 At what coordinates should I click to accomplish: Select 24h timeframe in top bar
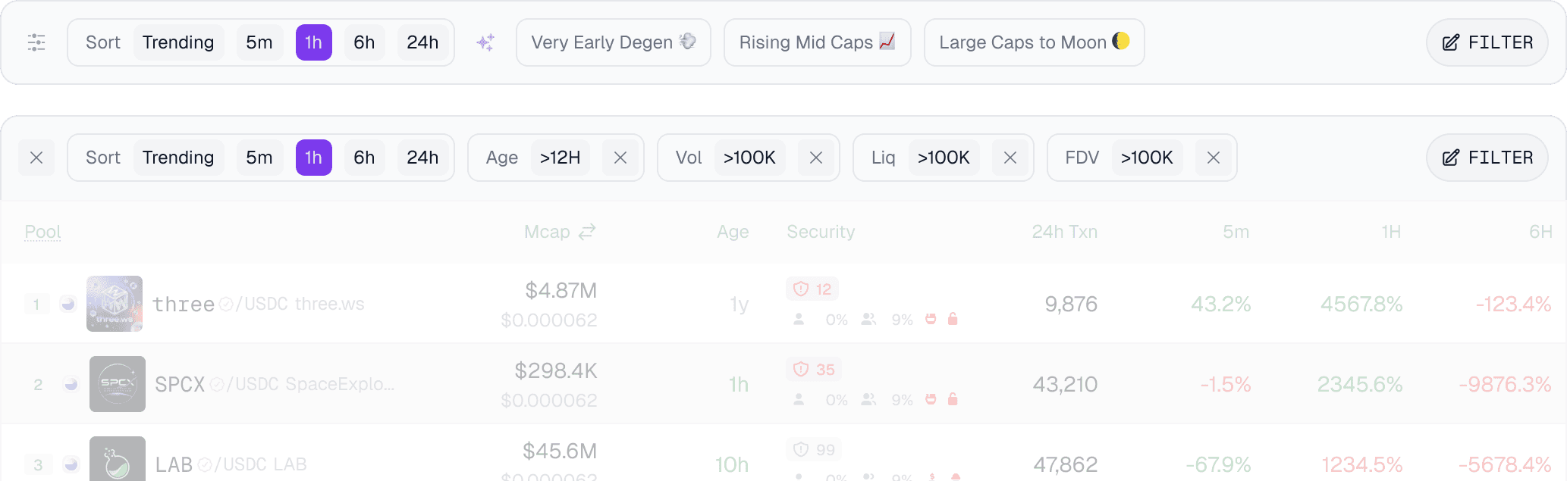point(422,42)
